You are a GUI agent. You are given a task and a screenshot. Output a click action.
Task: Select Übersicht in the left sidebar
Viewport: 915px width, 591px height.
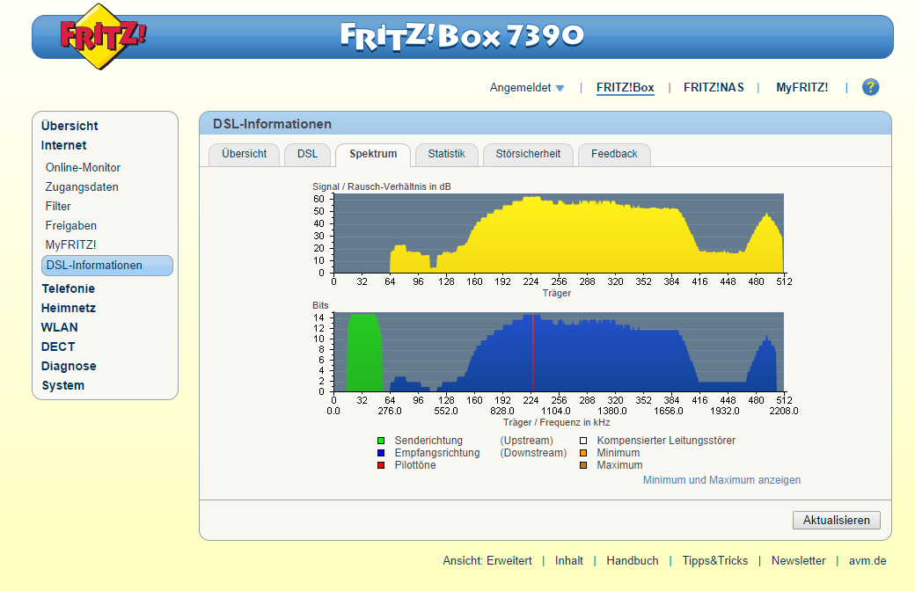pyautogui.click(x=70, y=126)
